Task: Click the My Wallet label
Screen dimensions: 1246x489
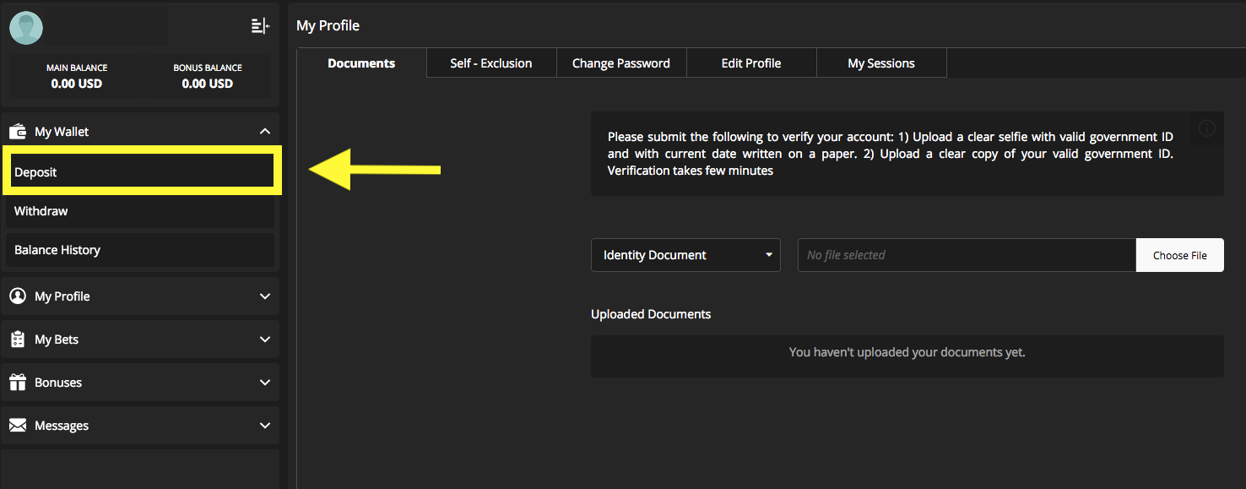Action: pyautogui.click(x=62, y=132)
